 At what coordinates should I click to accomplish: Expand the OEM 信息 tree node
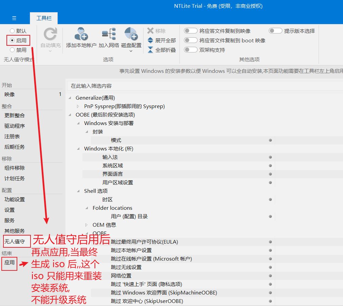[87, 225]
